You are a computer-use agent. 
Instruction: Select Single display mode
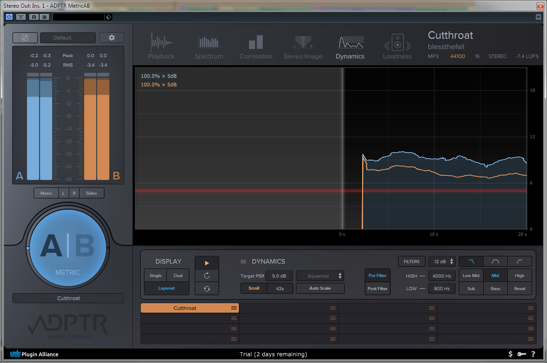pos(156,276)
